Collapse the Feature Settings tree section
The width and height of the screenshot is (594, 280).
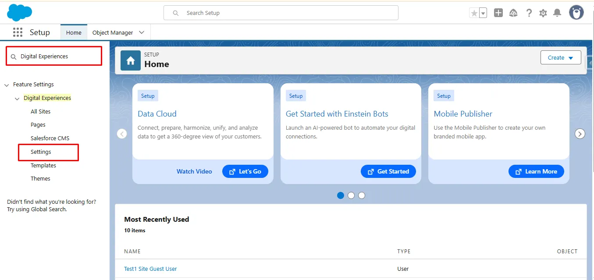[7, 85]
